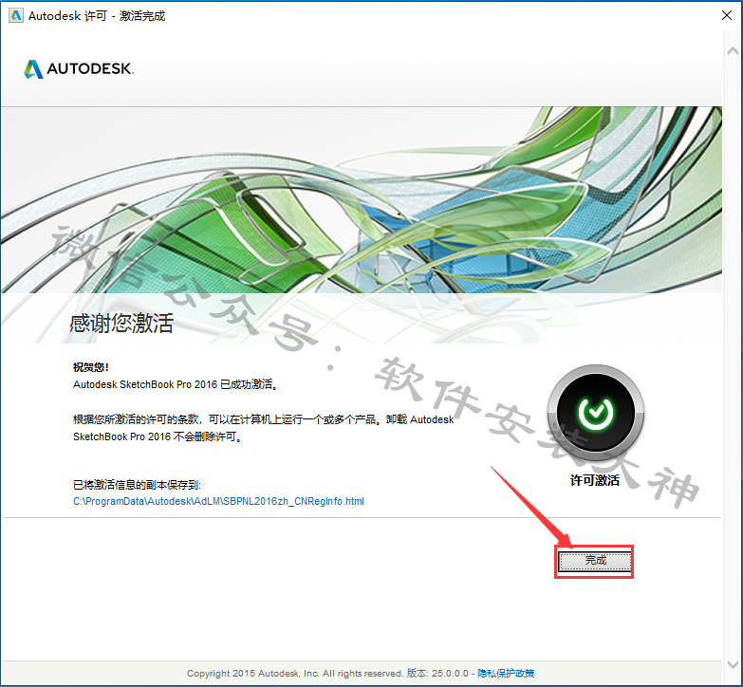Open the 隐私保护政策 link
Image resolution: width=743 pixels, height=687 pixels.
(506, 674)
